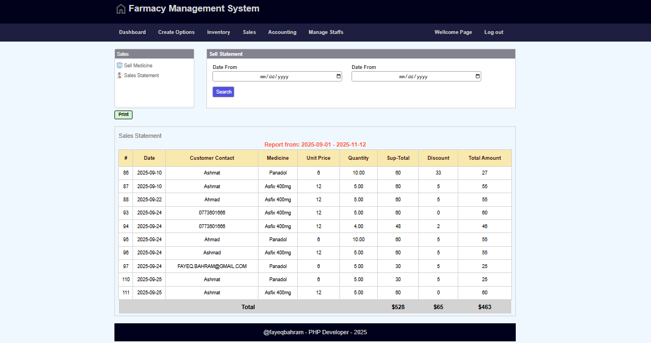The width and height of the screenshot is (651, 343).
Task: Click Log out in the navbar
Action: (493, 32)
